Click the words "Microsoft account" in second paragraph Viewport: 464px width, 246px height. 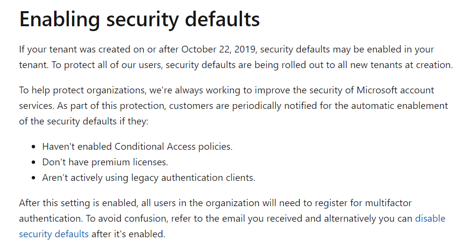(x=395, y=90)
